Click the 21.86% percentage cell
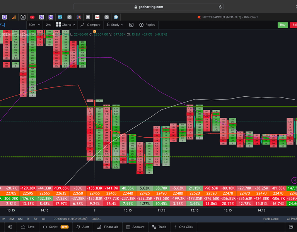This screenshot has width=297, height=232. tap(212, 204)
